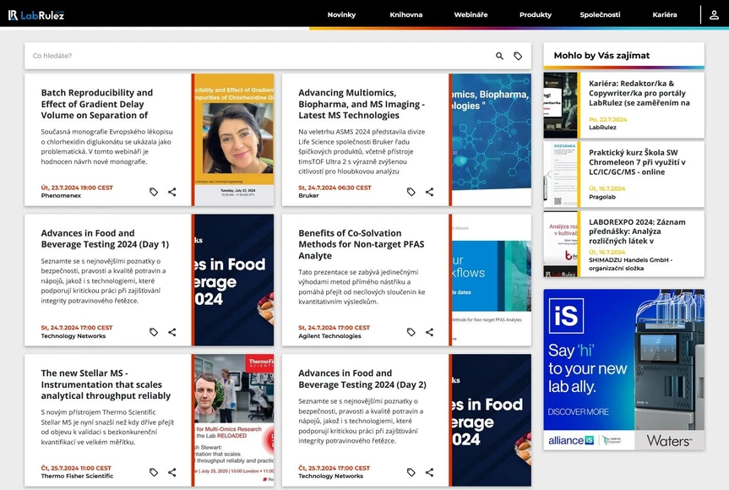Viewport: 729px width, 490px height.
Task: Click 'Thermo Fisher Scientific' company name
Action: pyautogui.click(x=77, y=476)
